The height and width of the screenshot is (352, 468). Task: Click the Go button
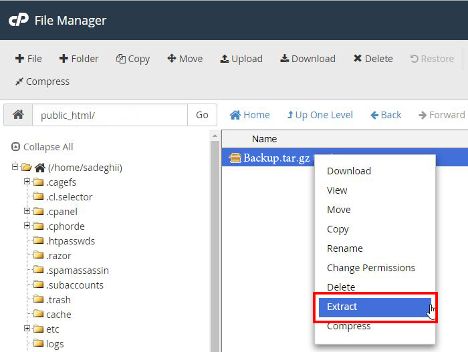click(x=202, y=115)
